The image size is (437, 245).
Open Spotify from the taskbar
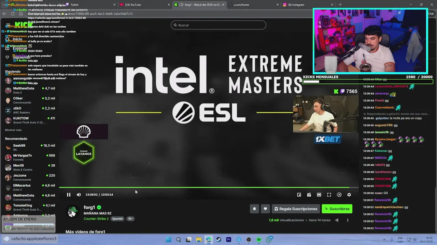tap(259, 240)
